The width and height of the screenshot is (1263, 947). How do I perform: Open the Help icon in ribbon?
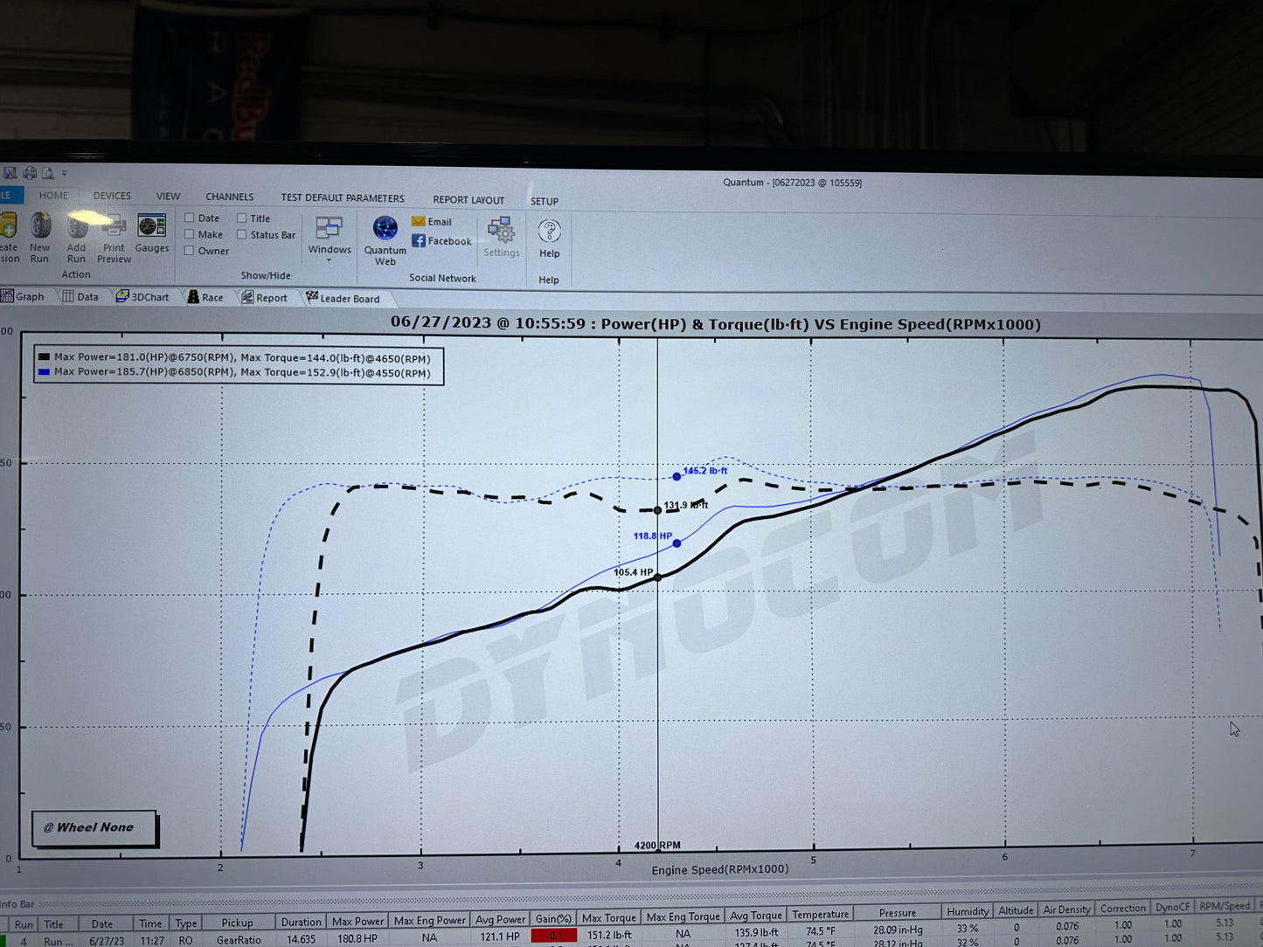coord(549,238)
